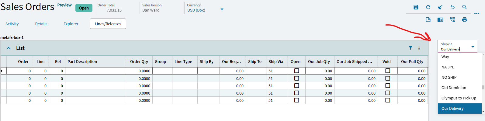Click the List grid filter funnel icon

click(411, 48)
